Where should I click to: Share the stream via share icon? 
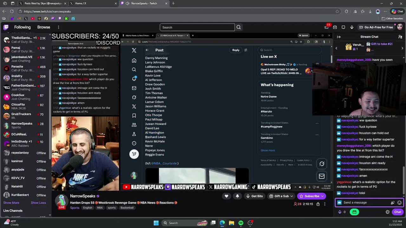(318, 204)
